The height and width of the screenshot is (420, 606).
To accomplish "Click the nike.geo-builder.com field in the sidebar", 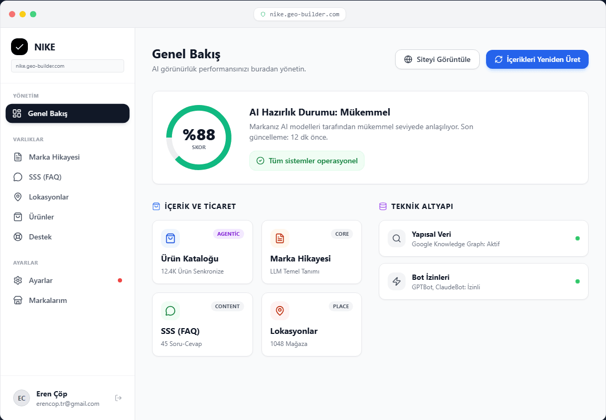I will 68,66.
